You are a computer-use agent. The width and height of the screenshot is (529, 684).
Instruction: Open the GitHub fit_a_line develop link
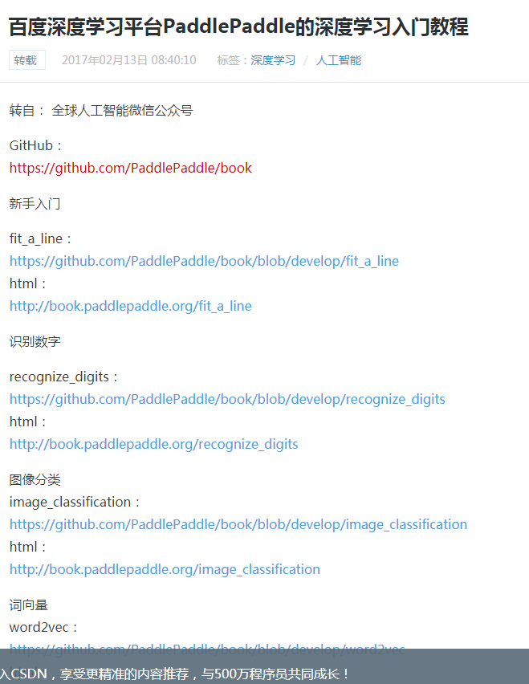point(204,261)
